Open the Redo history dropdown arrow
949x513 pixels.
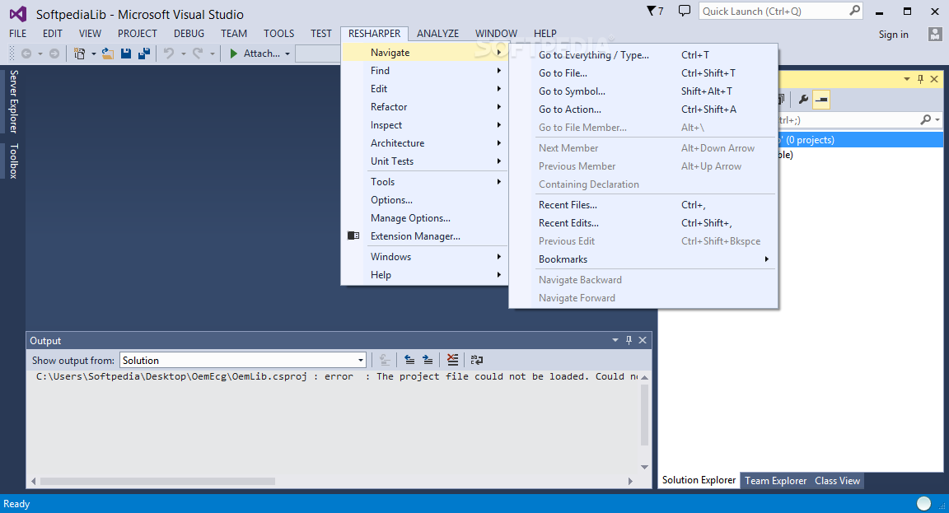click(x=212, y=54)
